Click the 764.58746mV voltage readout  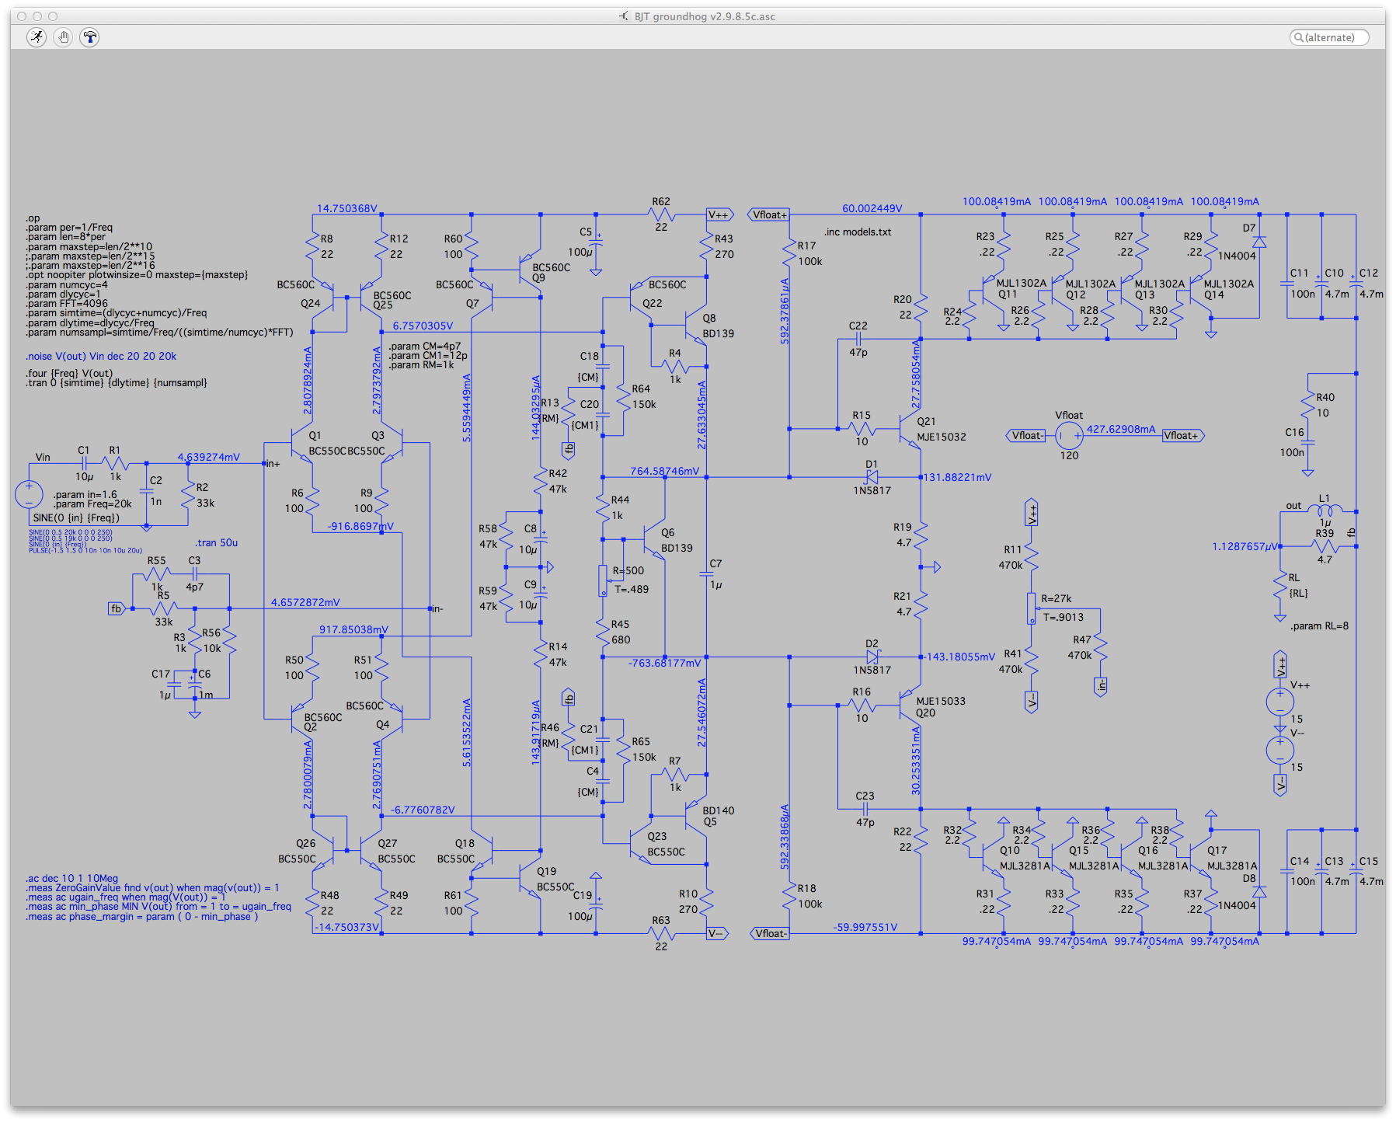(664, 472)
